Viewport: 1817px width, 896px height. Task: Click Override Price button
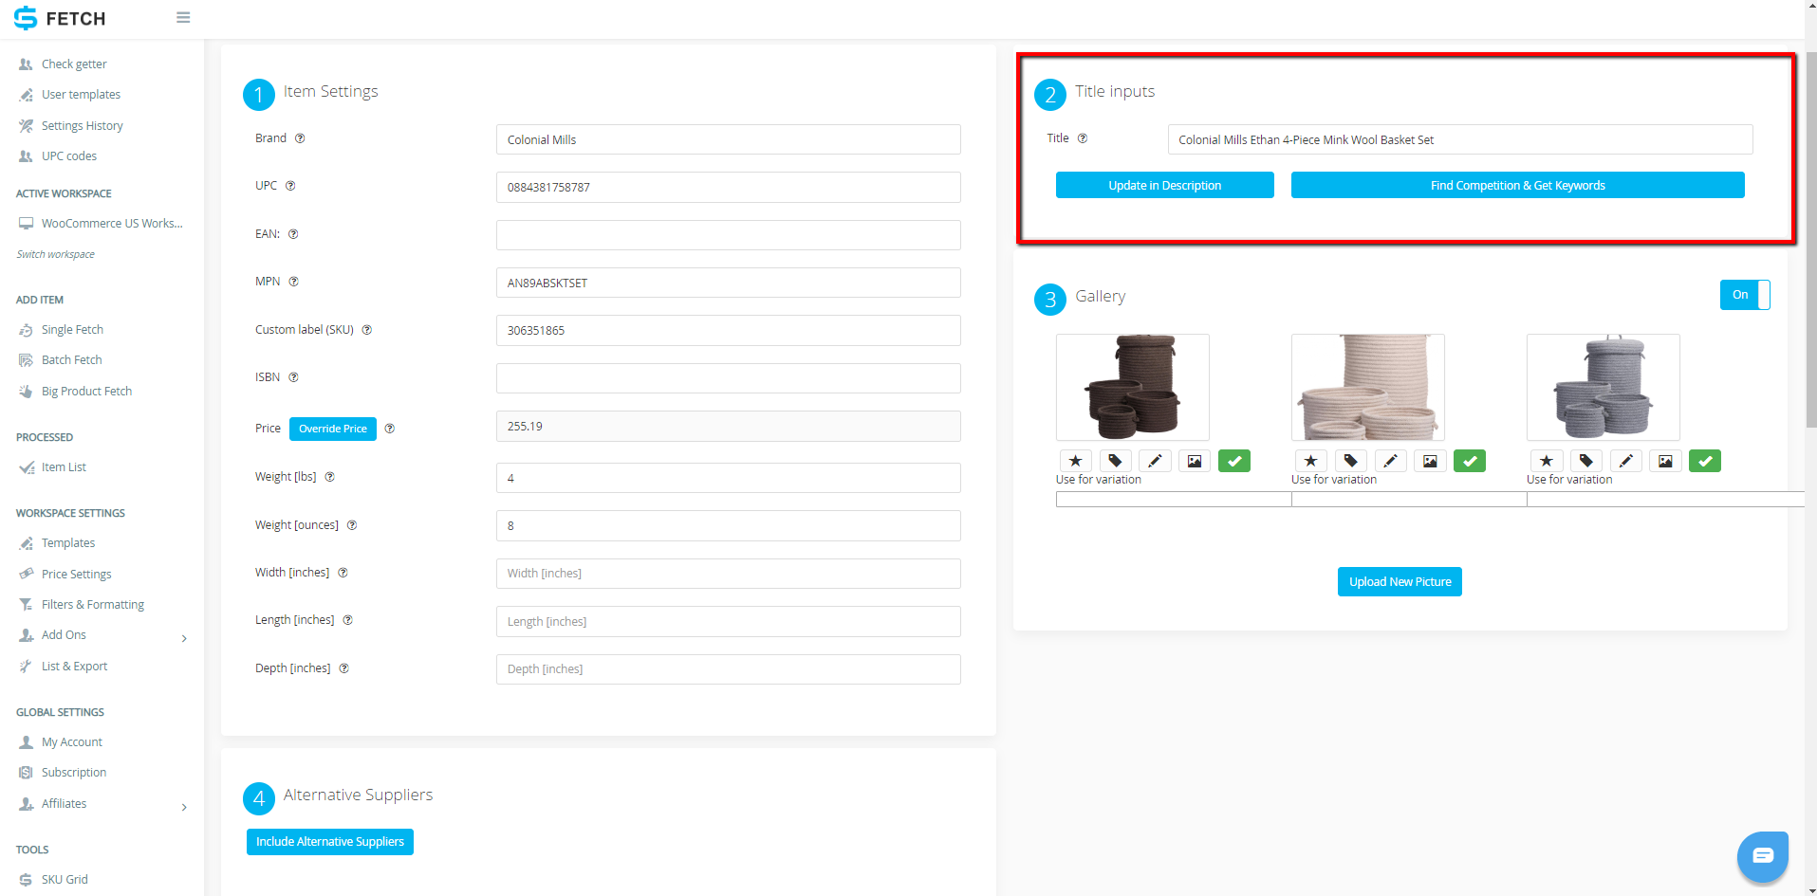click(333, 429)
